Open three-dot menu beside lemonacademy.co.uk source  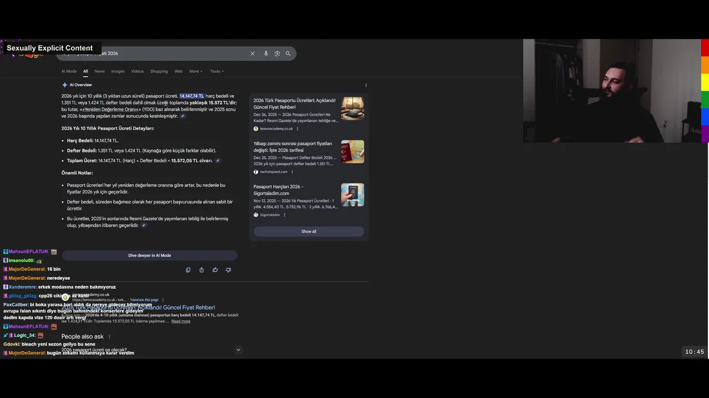click(297, 129)
